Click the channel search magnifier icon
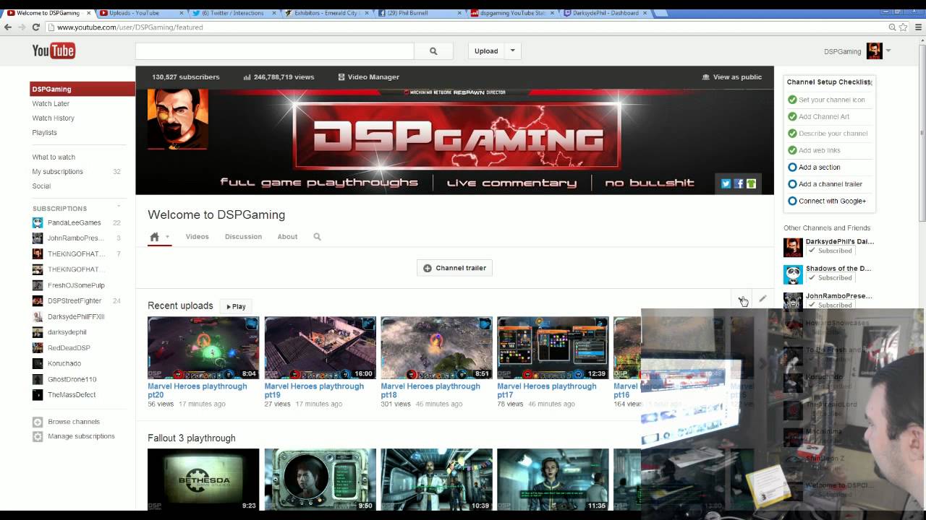The width and height of the screenshot is (926, 520). coord(317,237)
